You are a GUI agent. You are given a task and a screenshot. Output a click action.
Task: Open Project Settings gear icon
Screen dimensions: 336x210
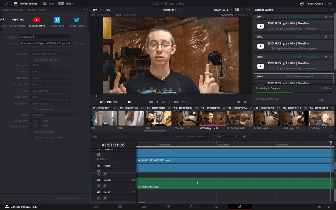[329, 206]
